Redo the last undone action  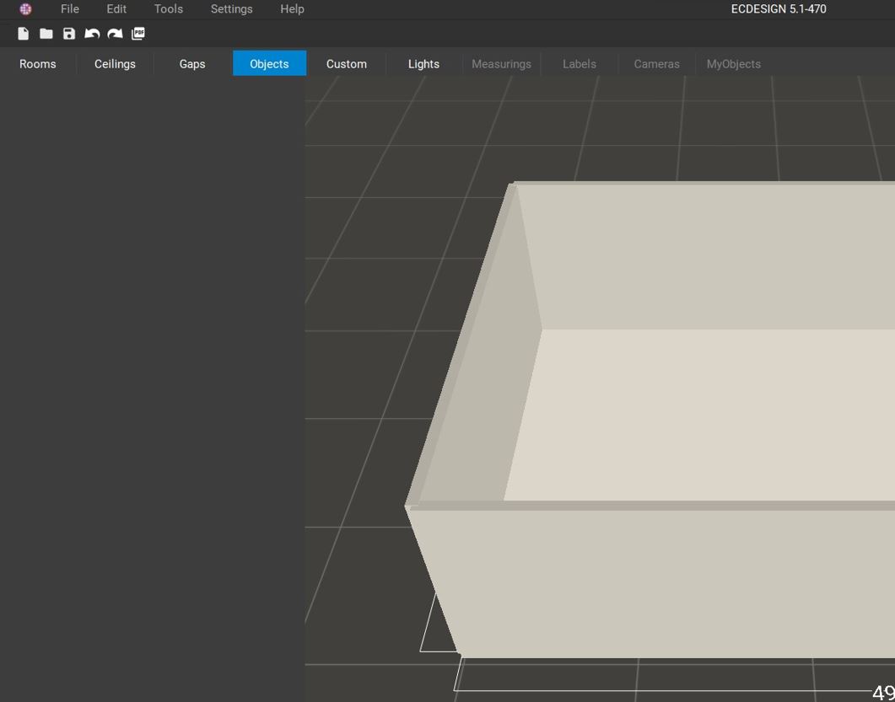pyautogui.click(x=114, y=34)
